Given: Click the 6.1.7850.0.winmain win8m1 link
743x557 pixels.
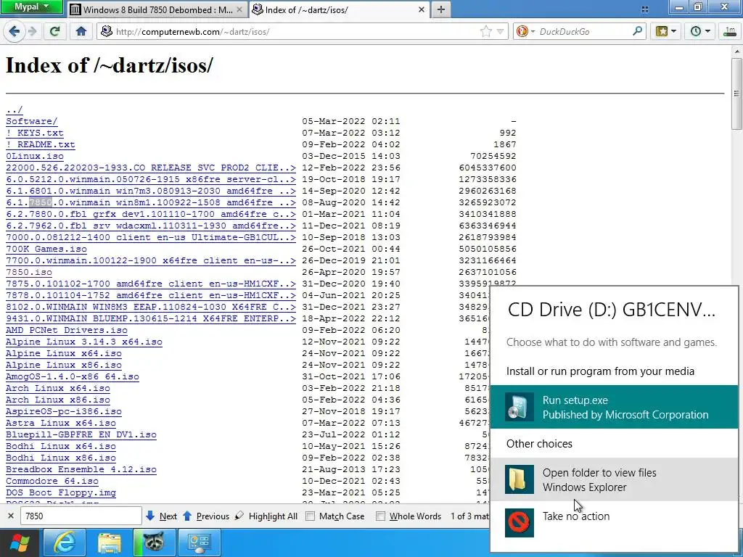Looking at the screenshot, I should click(x=151, y=203).
